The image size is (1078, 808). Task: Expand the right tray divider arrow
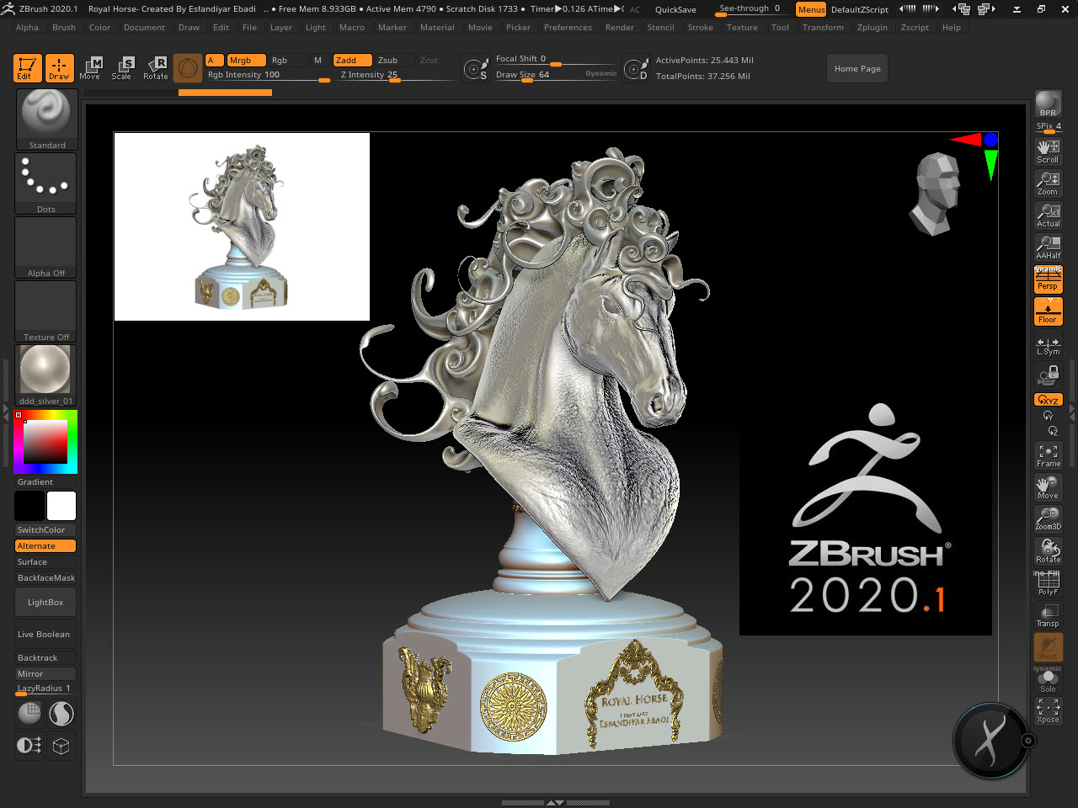point(1072,412)
